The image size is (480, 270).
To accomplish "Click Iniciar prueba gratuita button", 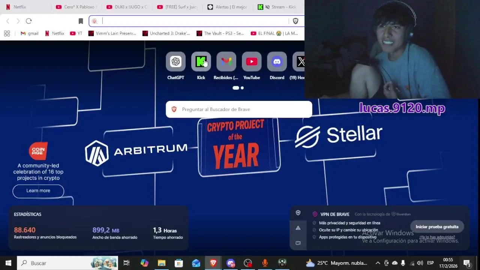I will pos(437,227).
